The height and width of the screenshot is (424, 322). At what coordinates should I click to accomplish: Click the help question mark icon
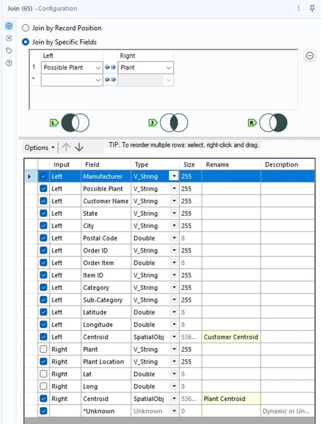[x=9, y=63]
